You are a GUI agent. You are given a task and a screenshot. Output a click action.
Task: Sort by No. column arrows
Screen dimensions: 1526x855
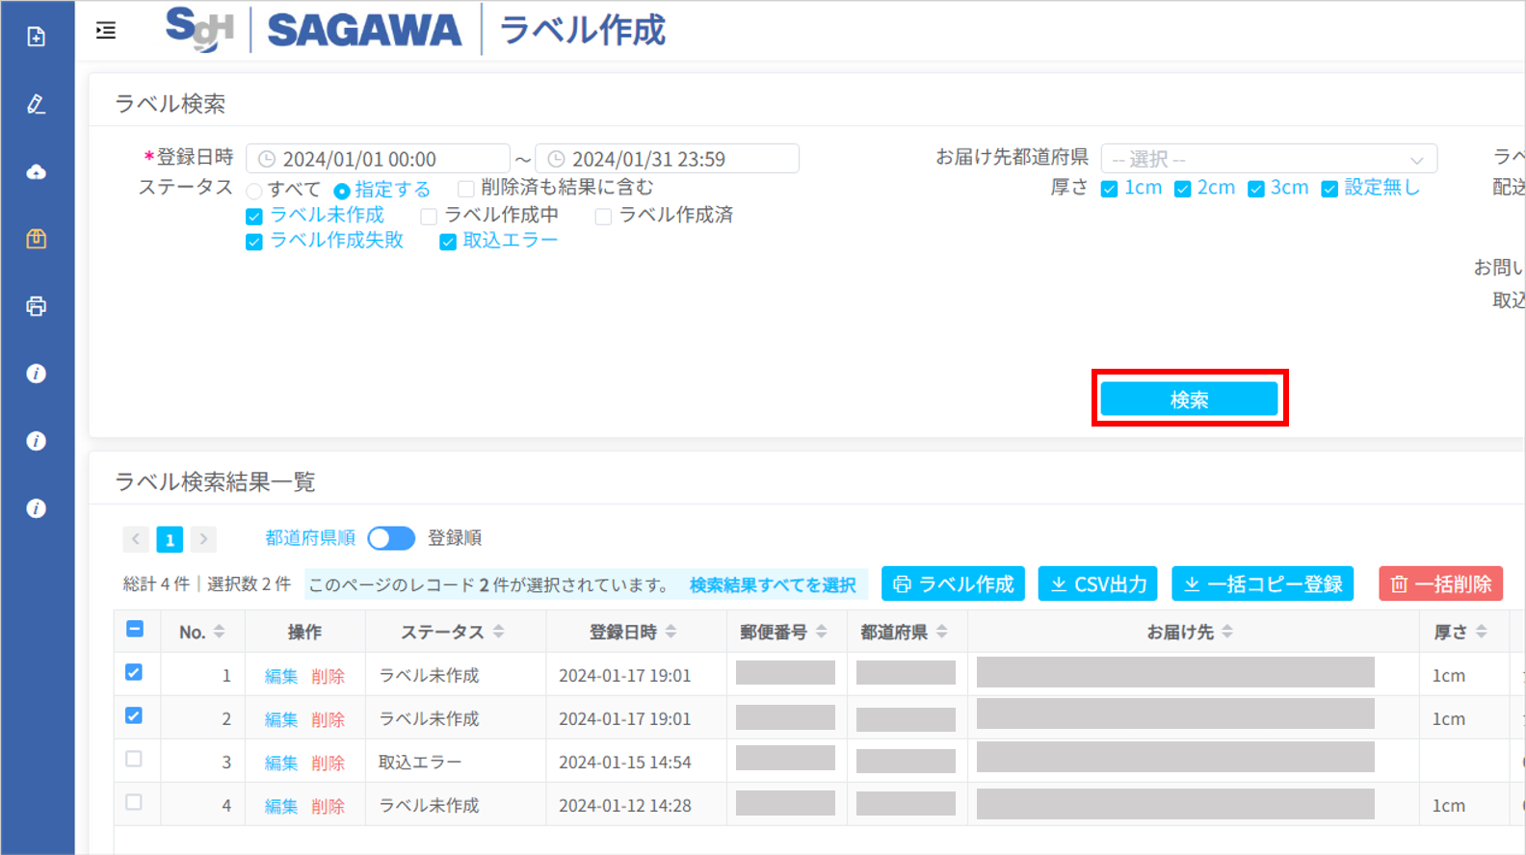[220, 632]
